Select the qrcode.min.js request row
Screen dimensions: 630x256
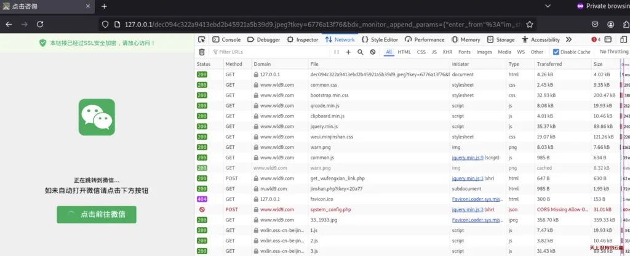[412, 106]
